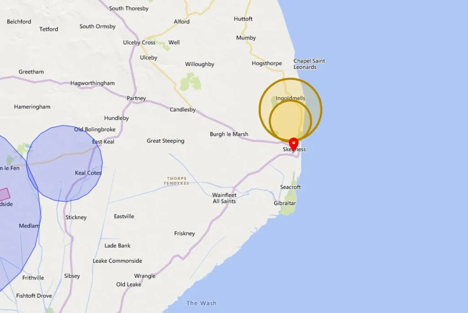Select the Alford town label
Screen dimensions: 468x313
pos(181,21)
